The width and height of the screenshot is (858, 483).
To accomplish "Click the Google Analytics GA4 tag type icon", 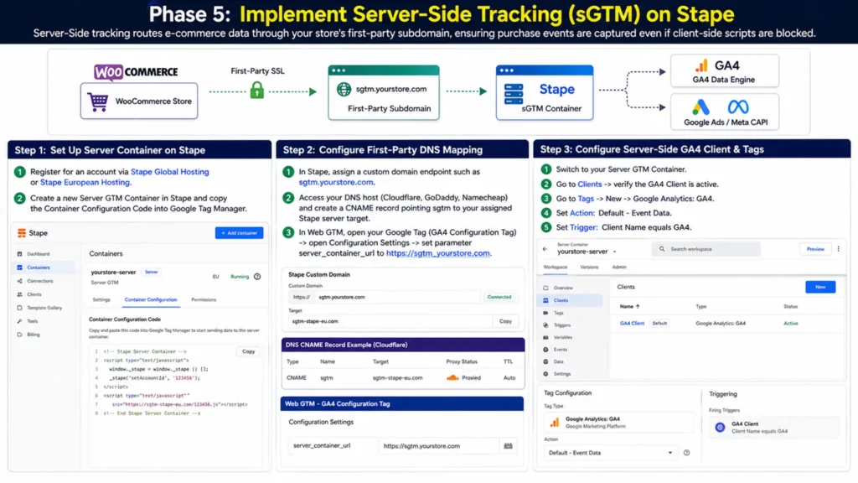I will coord(555,423).
